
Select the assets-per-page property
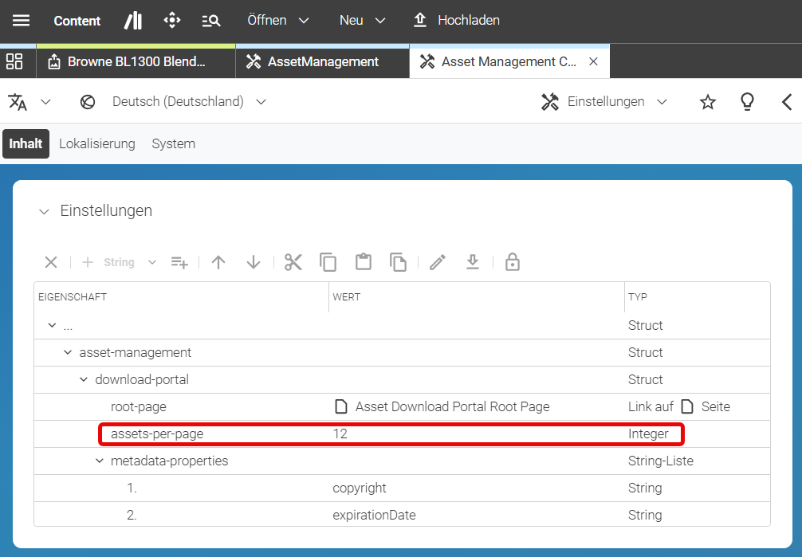pos(157,434)
